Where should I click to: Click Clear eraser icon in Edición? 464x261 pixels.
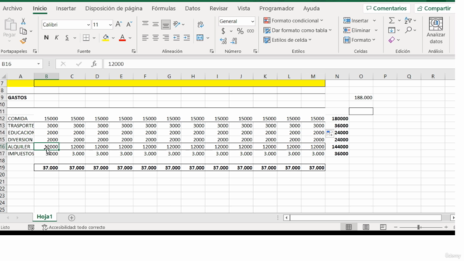(391, 40)
